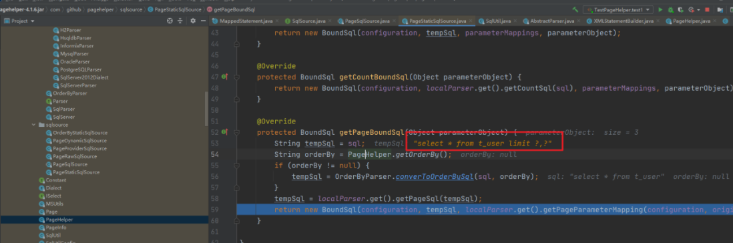The image size is (733, 243).
Task: Select PageRawSqlSource in the project tree
Action: pyautogui.click(x=71, y=156)
